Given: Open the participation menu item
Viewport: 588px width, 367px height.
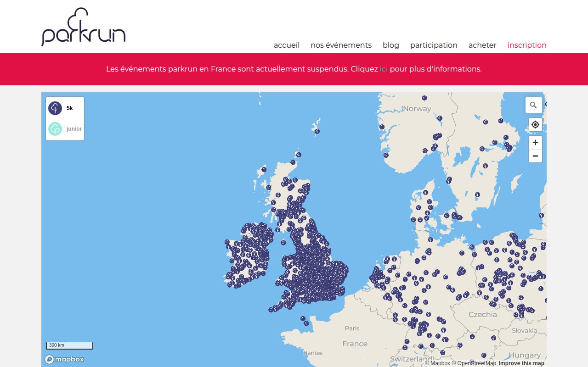Looking at the screenshot, I should [x=434, y=45].
